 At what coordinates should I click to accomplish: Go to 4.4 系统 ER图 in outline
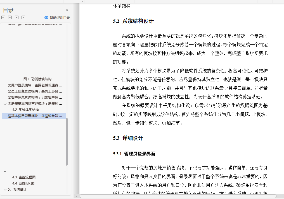pyautogui.click(x=23, y=183)
